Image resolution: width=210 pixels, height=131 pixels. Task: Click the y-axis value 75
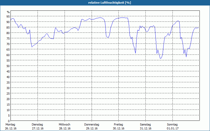click(8, 39)
